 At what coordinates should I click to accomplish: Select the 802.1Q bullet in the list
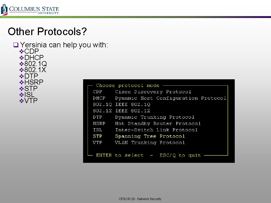coord(33,64)
